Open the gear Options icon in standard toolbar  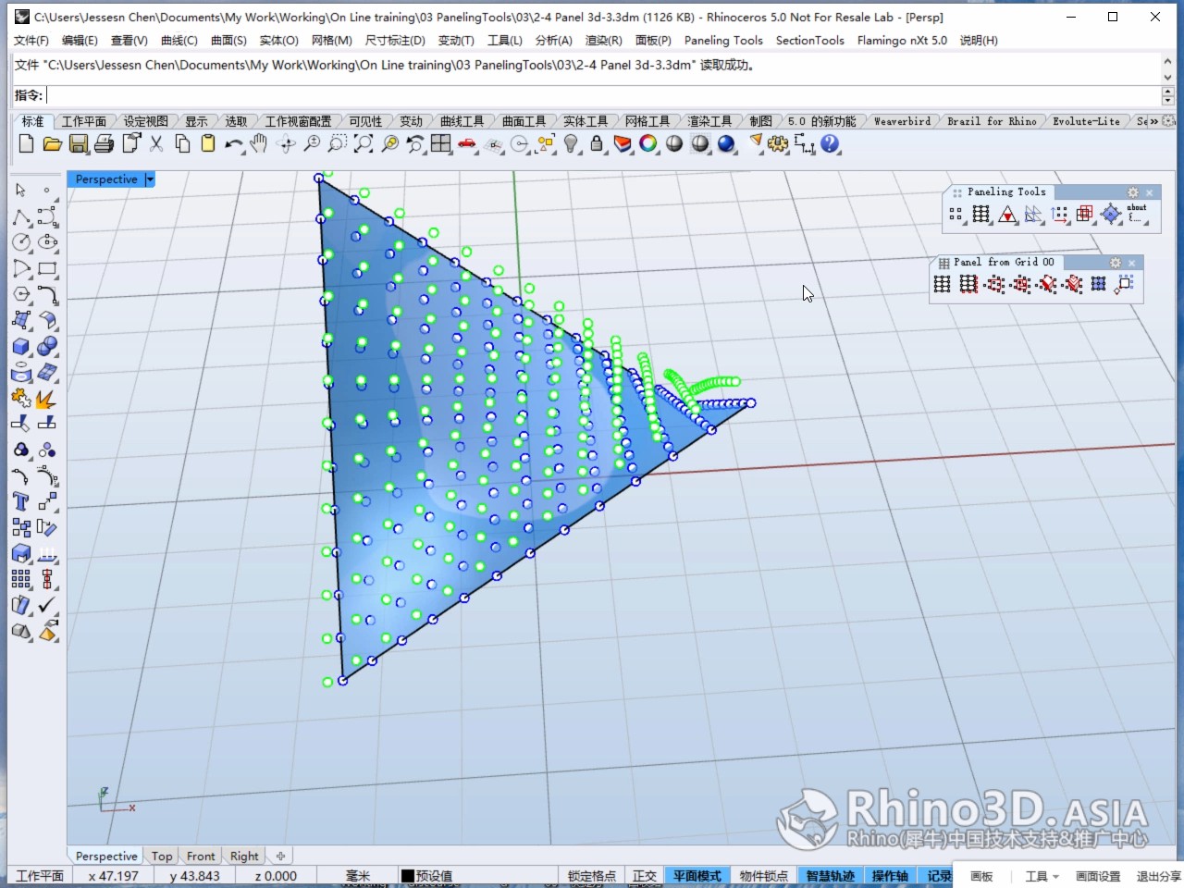(778, 143)
